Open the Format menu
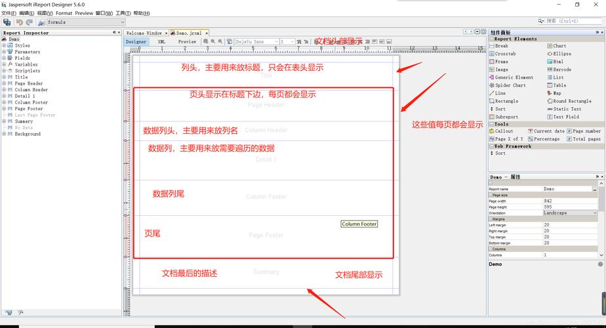The height and width of the screenshot is (328, 606). click(x=64, y=13)
